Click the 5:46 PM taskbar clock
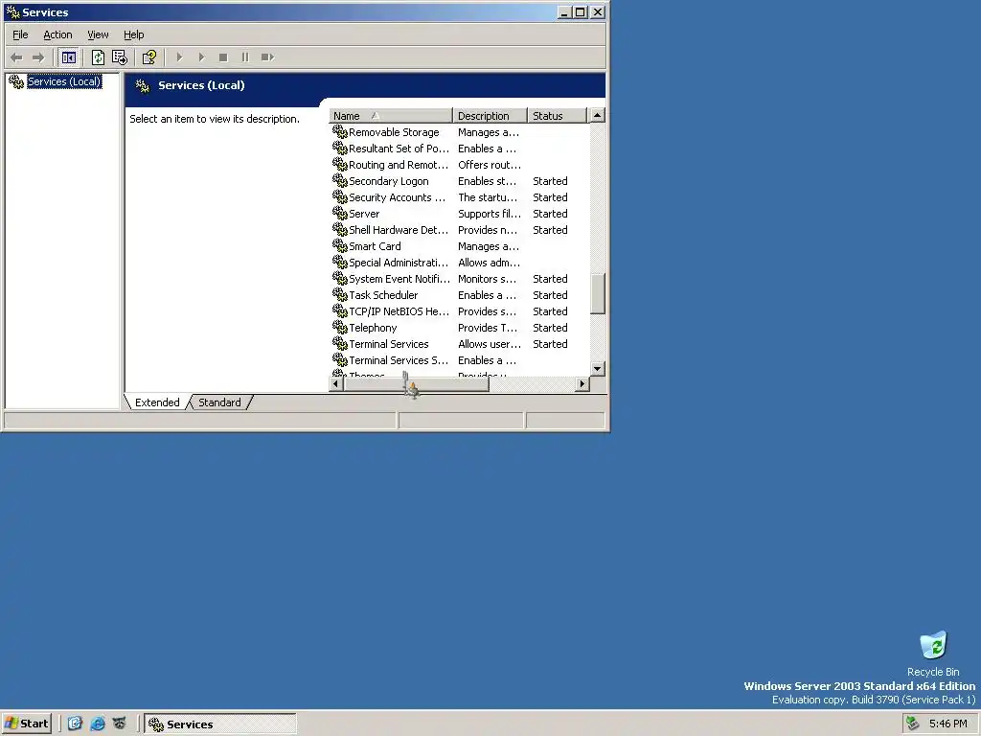 [x=947, y=724]
